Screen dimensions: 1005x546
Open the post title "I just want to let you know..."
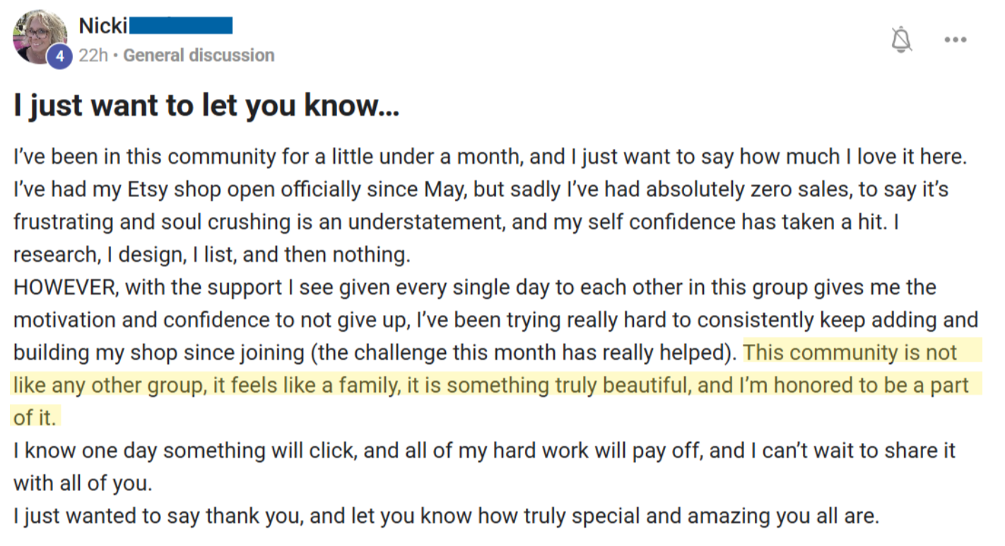click(x=206, y=105)
